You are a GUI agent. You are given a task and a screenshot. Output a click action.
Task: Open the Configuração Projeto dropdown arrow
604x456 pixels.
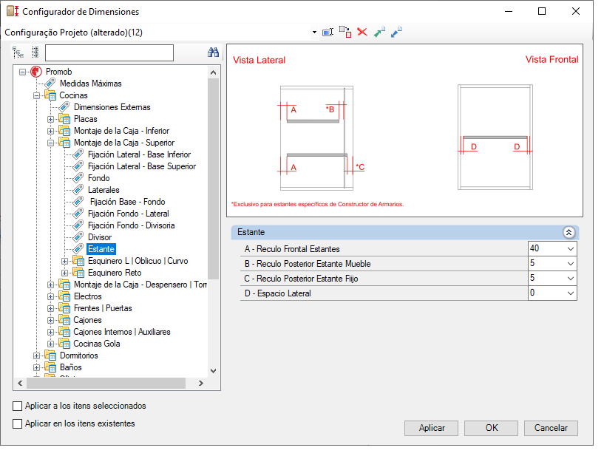coord(314,33)
